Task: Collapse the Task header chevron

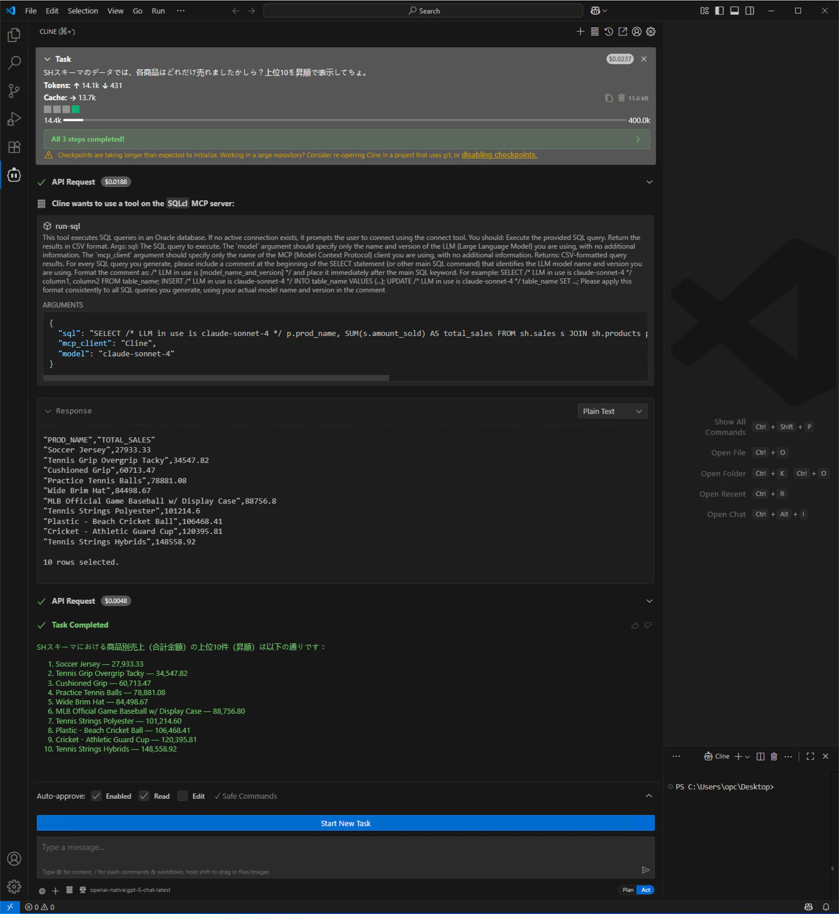Action: 47,59
